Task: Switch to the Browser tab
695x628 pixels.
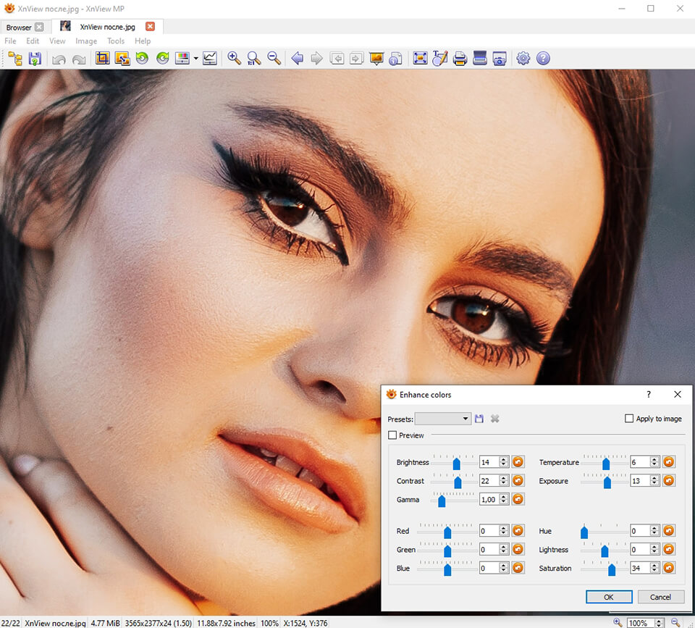Action: (x=18, y=26)
